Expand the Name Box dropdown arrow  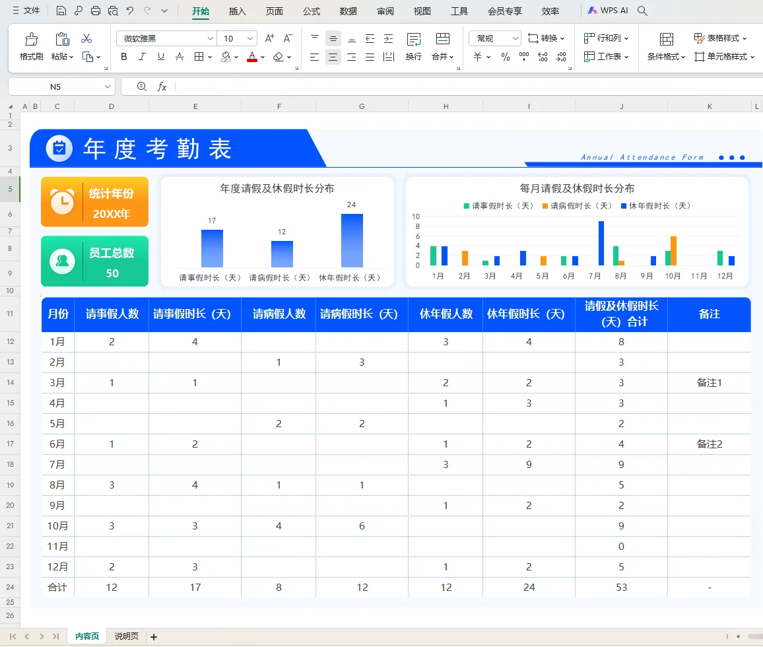coord(108,86)
